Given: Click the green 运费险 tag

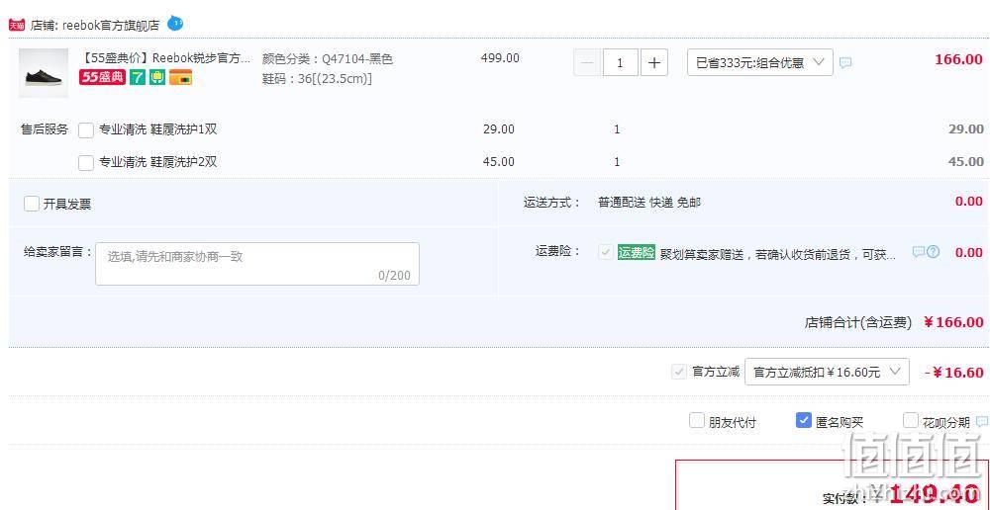Looking at the screenshot, I should 637,252.
